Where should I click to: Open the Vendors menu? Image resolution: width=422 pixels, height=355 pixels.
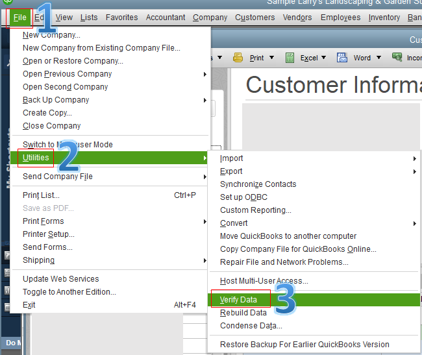pos(297,18)
